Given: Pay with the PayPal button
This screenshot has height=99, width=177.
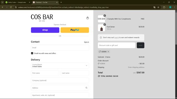Looking at the screenshot, I should [x=75, y=30].
